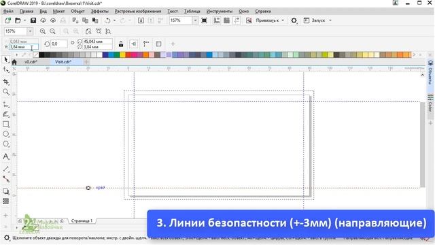Screen dimensions: 435x245
Task: Click the cloud download (import from cloud) icon
Action: click(43, 20)
